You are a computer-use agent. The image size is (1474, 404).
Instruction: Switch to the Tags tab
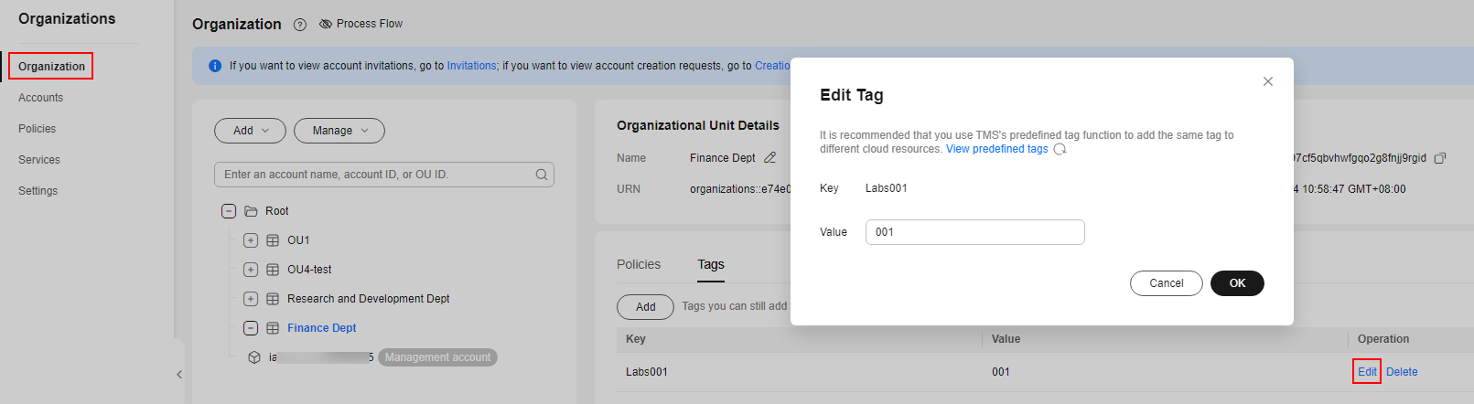click(711, 264)
